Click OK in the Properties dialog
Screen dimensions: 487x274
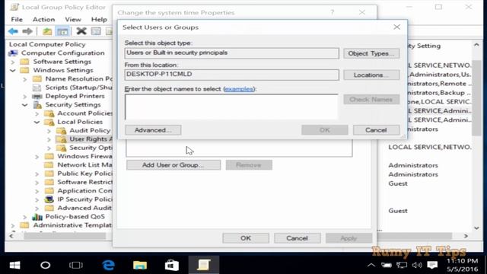pyautogui.click(x=246, y=238)
